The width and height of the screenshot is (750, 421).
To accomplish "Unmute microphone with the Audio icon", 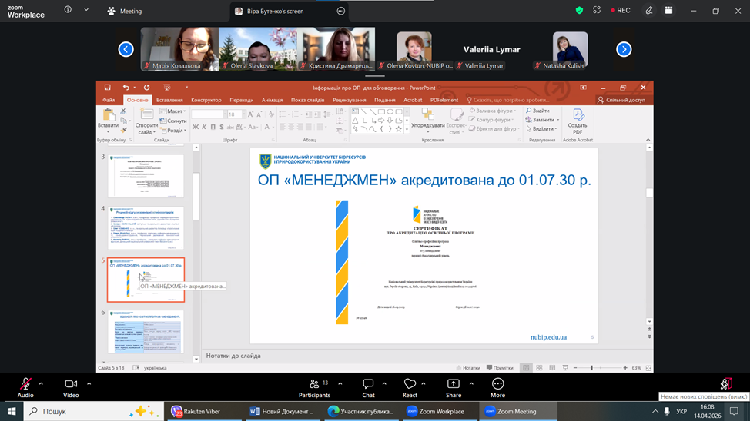I will tap(25, 384).
